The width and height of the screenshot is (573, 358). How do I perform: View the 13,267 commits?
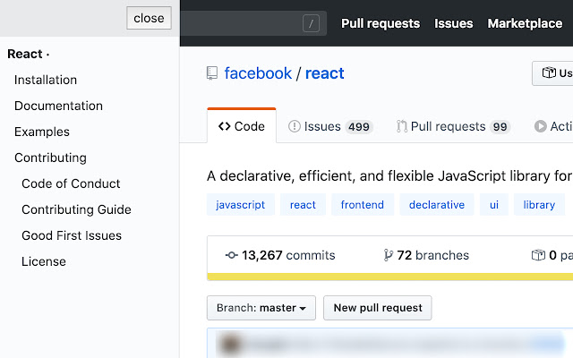point(280,255)
